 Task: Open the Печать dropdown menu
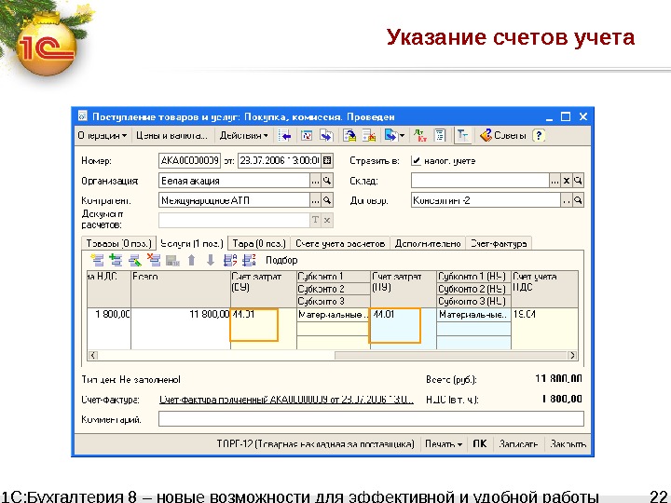pos(444,444)
